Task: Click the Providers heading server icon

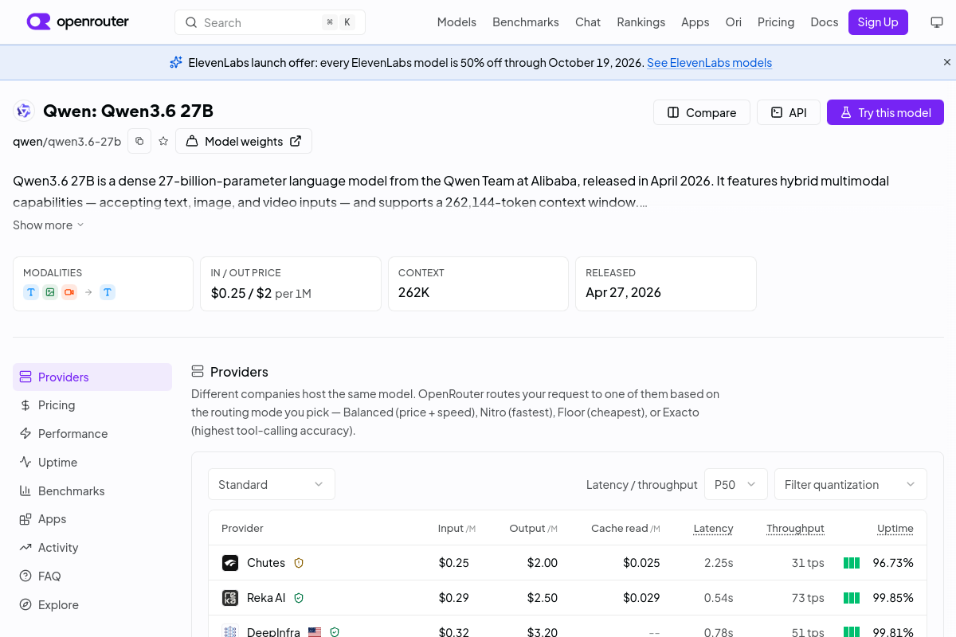Action: pyautogui.click(x=198, y=372)
